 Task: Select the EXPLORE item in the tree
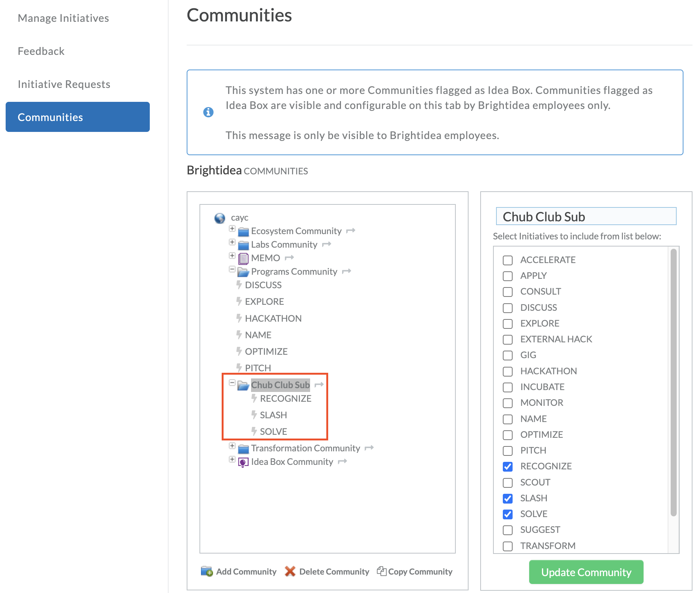tap(265, 301)
